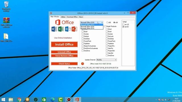Open the Camtasia taskbar icon
Screen dimensions: 182x102
(61, 99)
